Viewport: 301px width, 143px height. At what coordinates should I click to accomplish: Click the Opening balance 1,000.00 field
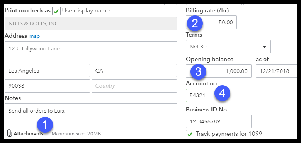tap(219, 71)
